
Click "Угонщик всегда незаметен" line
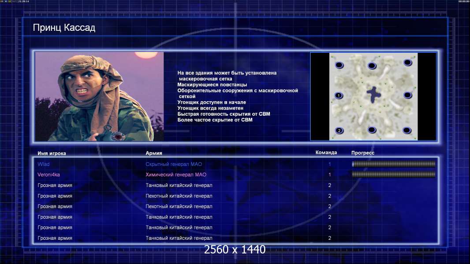coord(210,108)
